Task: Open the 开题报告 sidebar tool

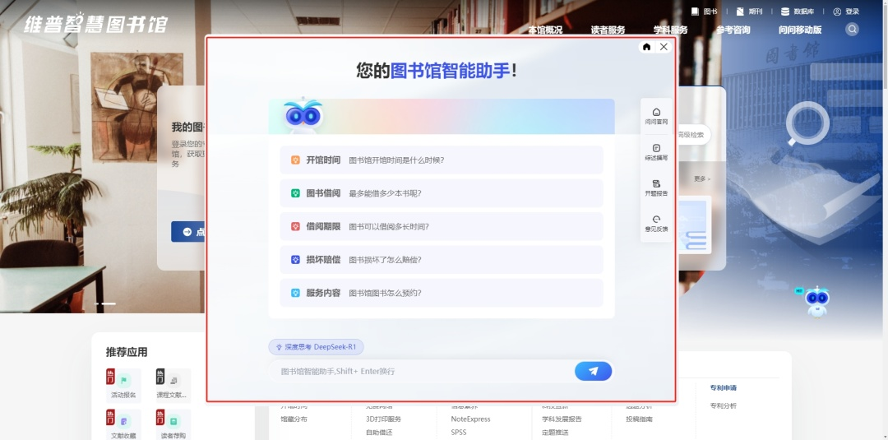Action: (x=656, y=188)
